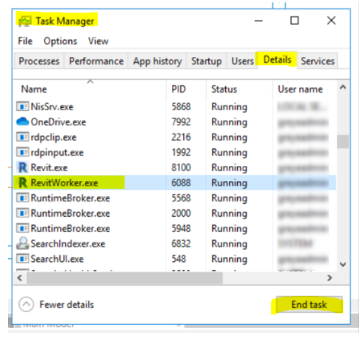Click the blue Revit.exe R icon
The height and width of the screenshot is (337, 362).
coord(22,168)
